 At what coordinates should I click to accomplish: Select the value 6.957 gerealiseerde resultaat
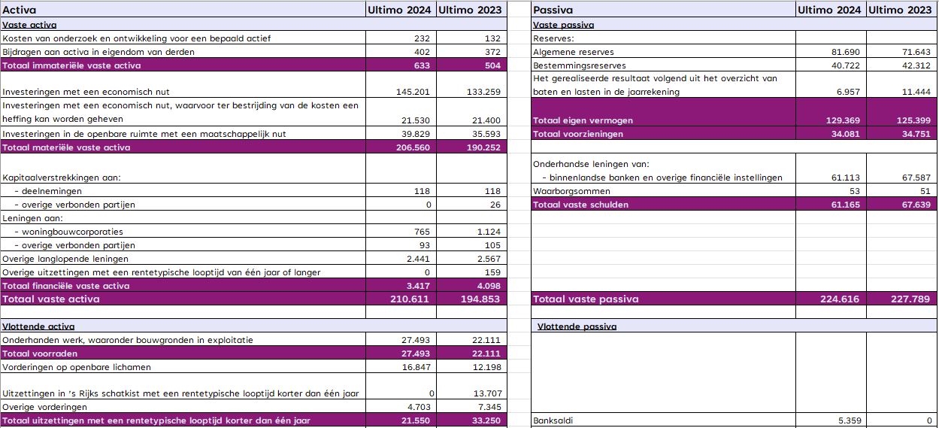click(848, 92)
